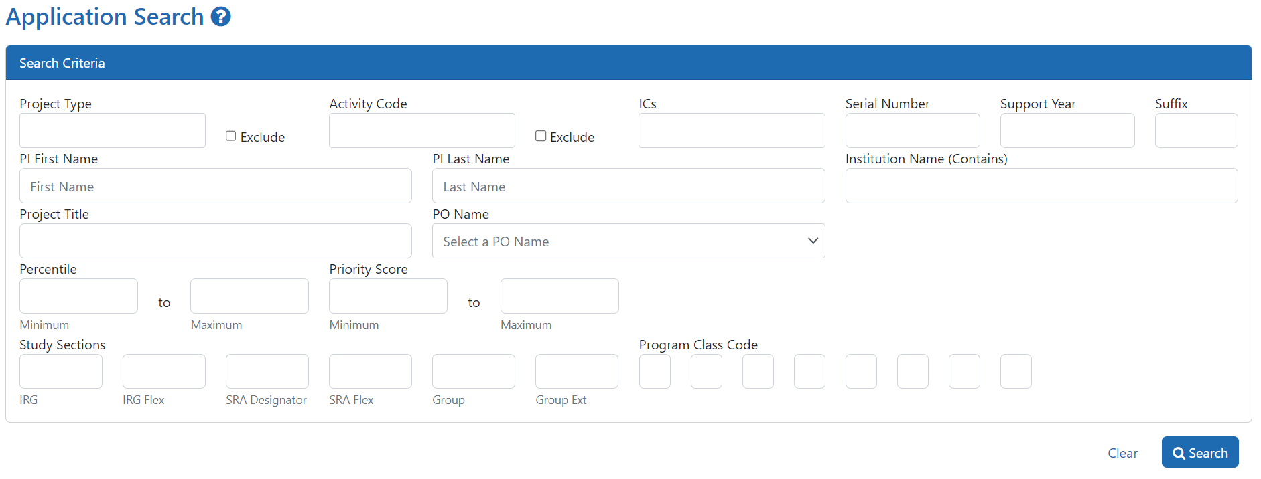Tick the Exclude checkbox for Project Type
The height and width of the screenshot is (479, 1261).
230,136
